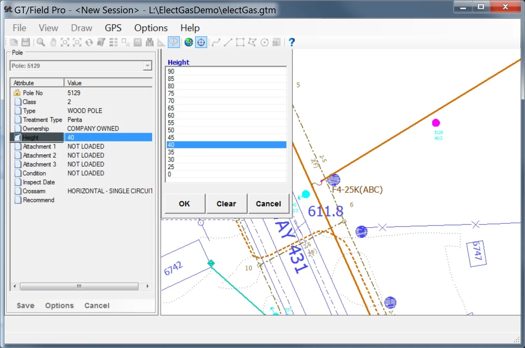
Task: Select the straight line draw tool
Action: [x=228, y=42]
